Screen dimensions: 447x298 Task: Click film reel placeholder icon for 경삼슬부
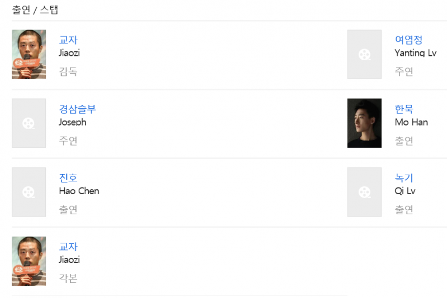(28, 123)
